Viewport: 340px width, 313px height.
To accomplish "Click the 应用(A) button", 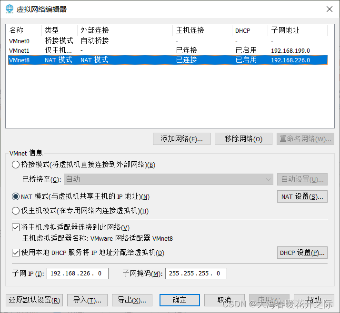I will (269, 300).
